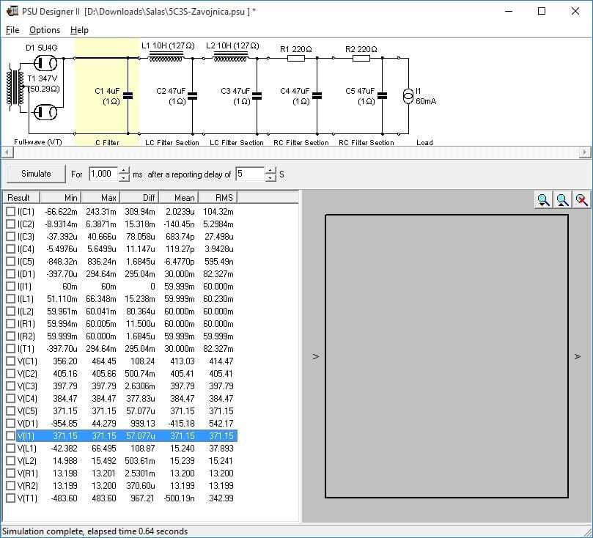This screenshot has width=593, height=538.
Task: Focus the simulation duration field showing 1,000
Action: point(103,174)
